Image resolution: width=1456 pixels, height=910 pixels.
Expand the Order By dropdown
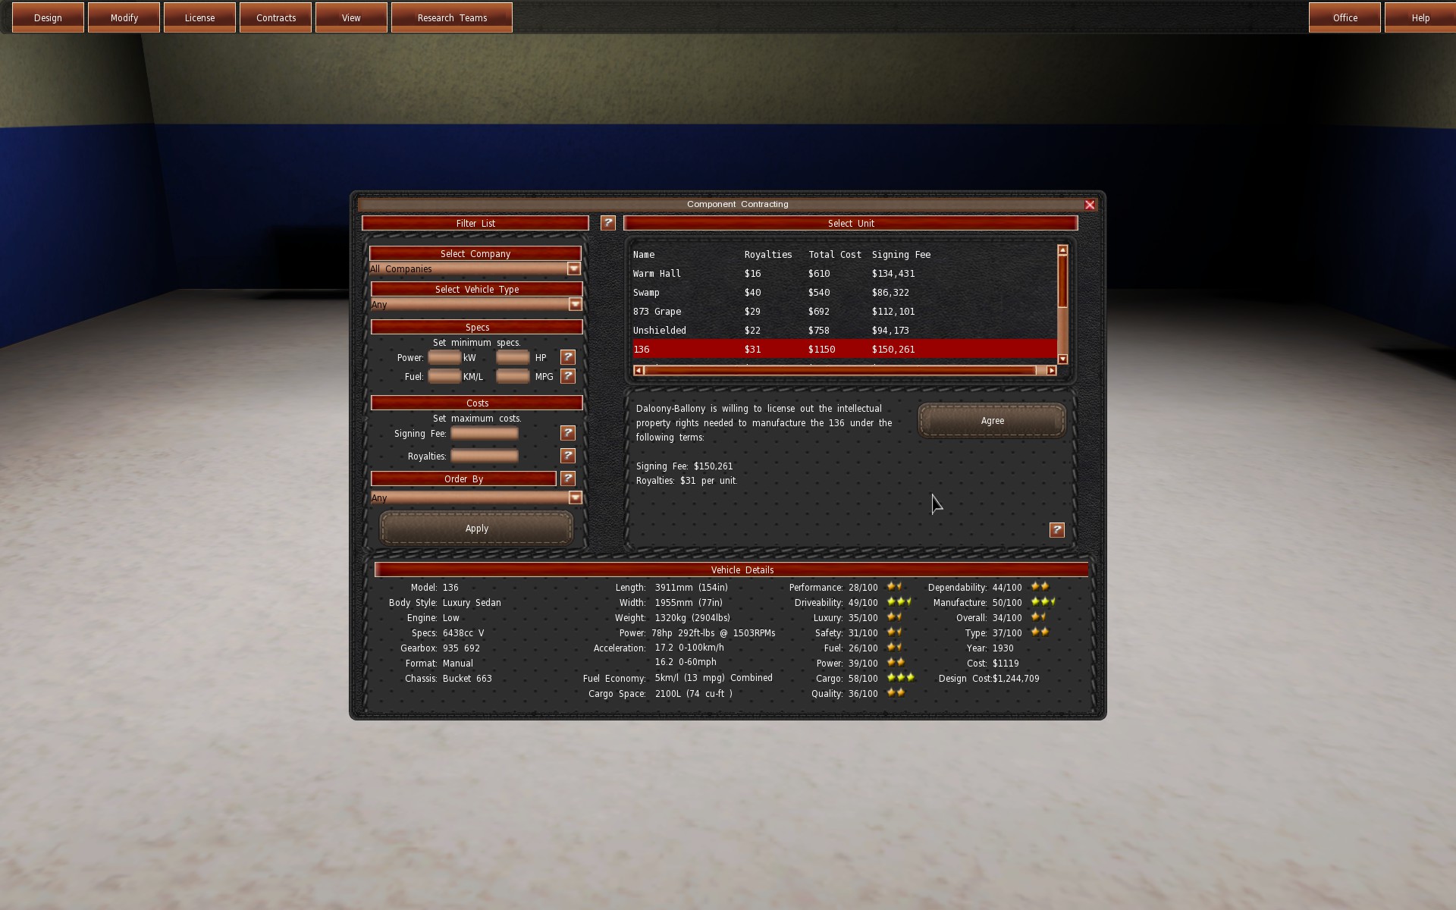(575, 497)
